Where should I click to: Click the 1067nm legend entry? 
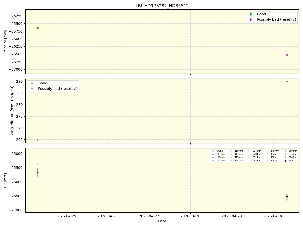(218, 161)
